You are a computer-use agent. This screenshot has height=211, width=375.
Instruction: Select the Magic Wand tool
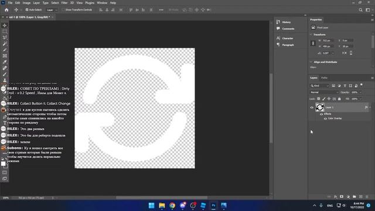coord(5,44)
